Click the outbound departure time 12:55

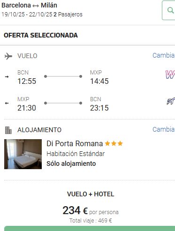click(x=27, y=81)
